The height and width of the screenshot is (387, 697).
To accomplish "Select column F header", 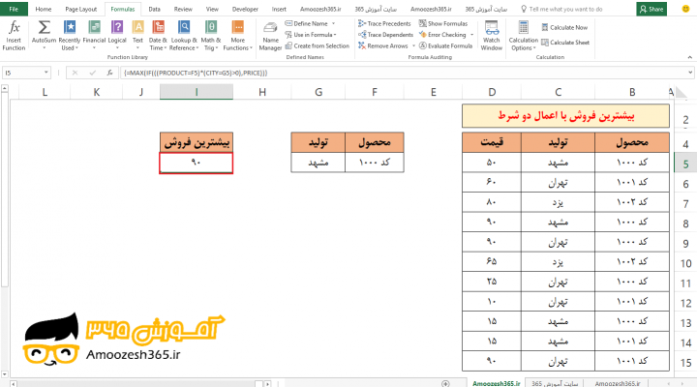I will pyautogui.click(x=375, y=92).
